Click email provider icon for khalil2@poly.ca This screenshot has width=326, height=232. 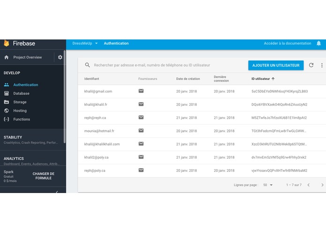coord(141,157)
